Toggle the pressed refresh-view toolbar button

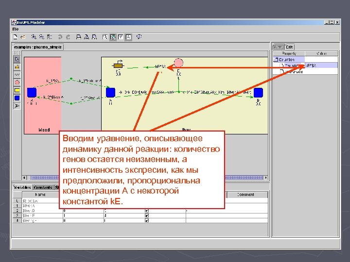[113, 37]
